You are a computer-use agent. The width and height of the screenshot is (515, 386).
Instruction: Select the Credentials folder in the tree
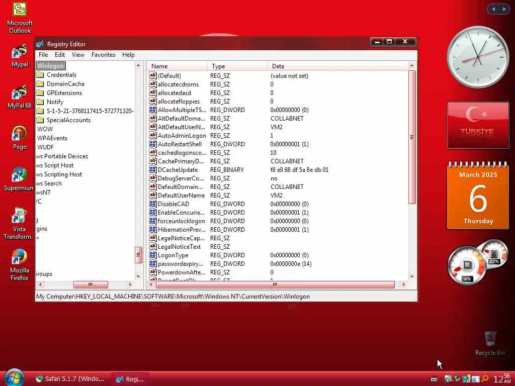61,75
